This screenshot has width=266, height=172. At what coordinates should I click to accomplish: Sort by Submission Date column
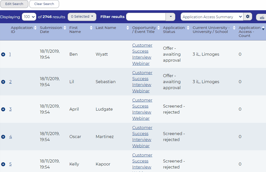[65, 28]
